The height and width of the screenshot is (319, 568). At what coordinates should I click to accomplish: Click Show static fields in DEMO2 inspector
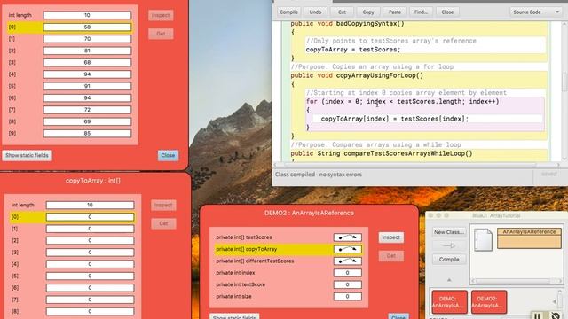click(234, 317)
